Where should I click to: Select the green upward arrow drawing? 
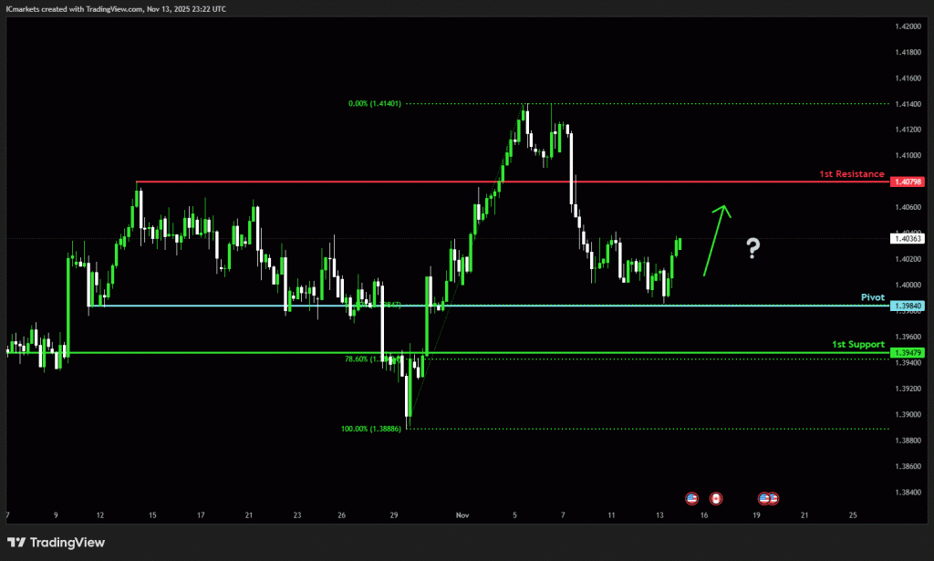click(x=716, y=239)
